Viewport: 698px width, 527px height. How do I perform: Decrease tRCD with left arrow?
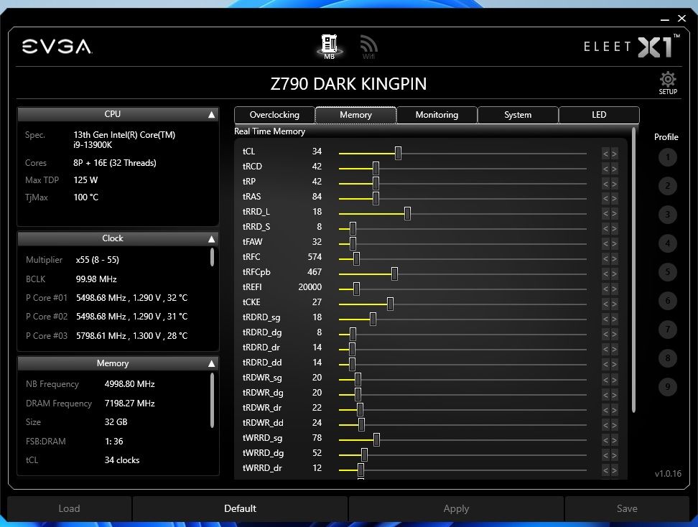point(605,169)
